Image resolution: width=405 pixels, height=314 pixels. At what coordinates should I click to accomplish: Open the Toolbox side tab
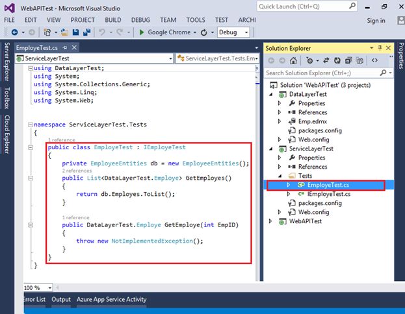tap(7, 98)
